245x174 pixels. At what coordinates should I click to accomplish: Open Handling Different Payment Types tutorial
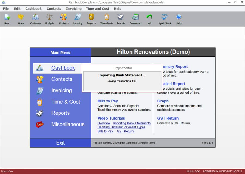(121, 127)
